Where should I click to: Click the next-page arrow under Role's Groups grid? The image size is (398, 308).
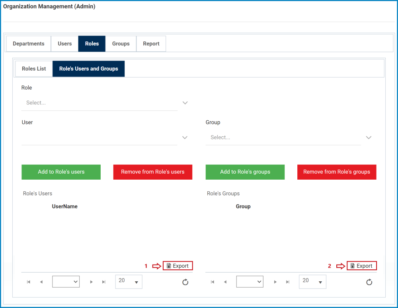275,282
